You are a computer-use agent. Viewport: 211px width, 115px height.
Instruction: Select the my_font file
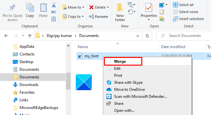tap(91, 56)
